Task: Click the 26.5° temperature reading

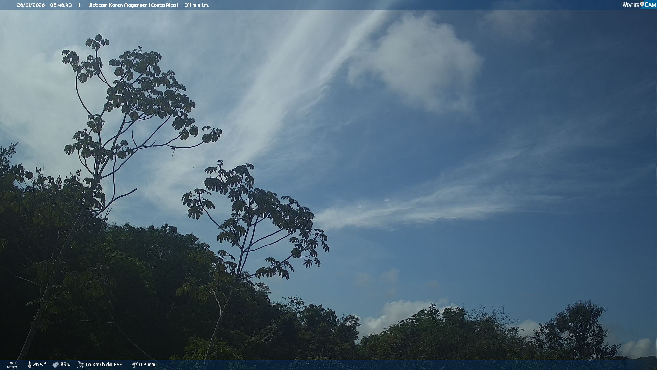Action: point(40,365)
